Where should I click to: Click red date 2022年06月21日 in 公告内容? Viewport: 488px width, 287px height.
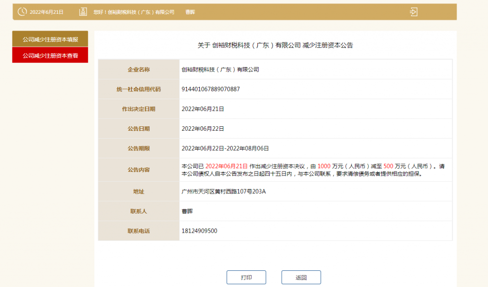click(x=226, y=166)
